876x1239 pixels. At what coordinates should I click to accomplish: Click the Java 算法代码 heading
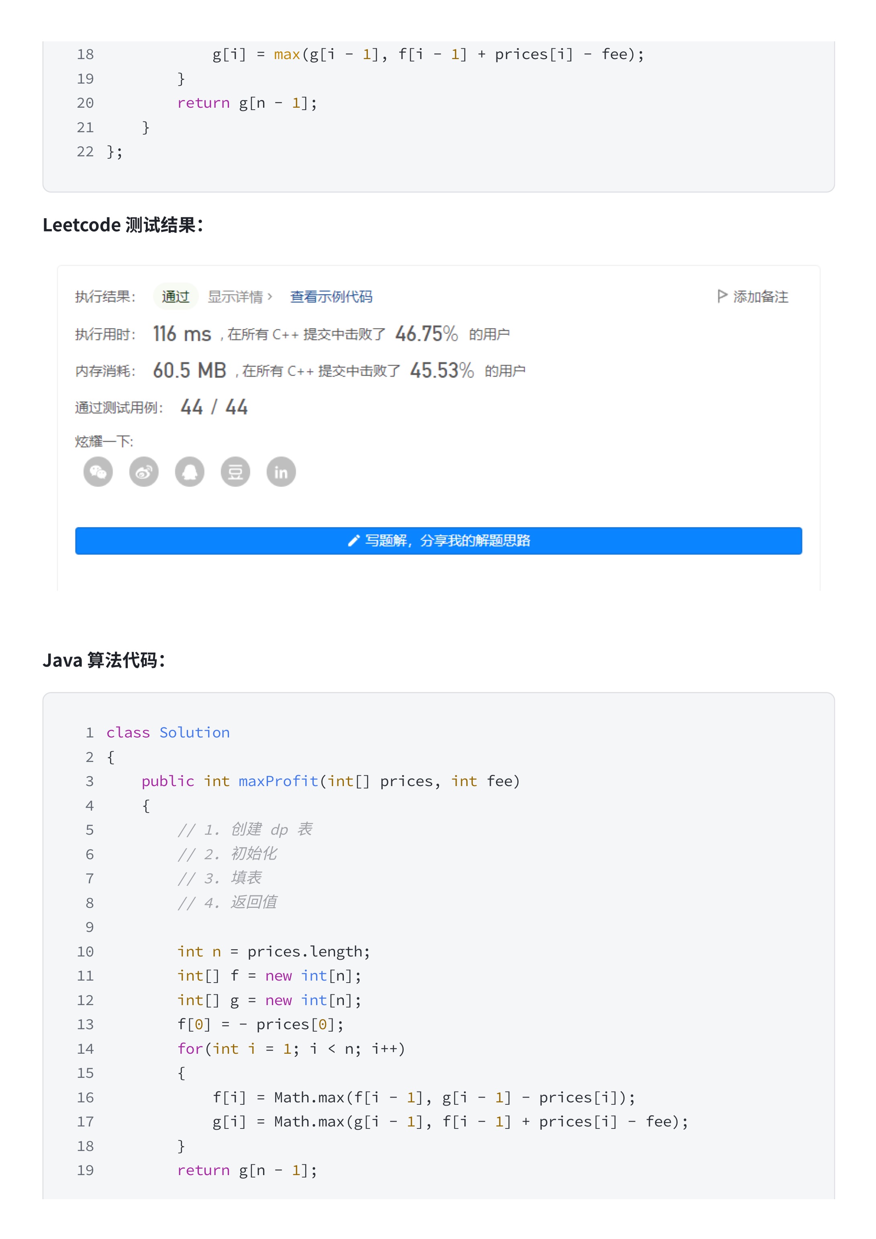click(104, 660)
